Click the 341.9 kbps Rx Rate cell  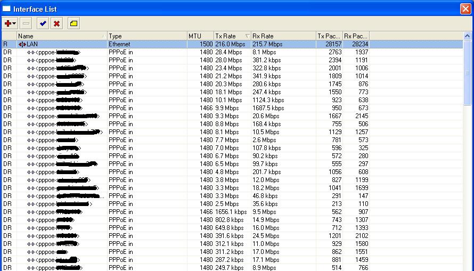pos(267,76)
